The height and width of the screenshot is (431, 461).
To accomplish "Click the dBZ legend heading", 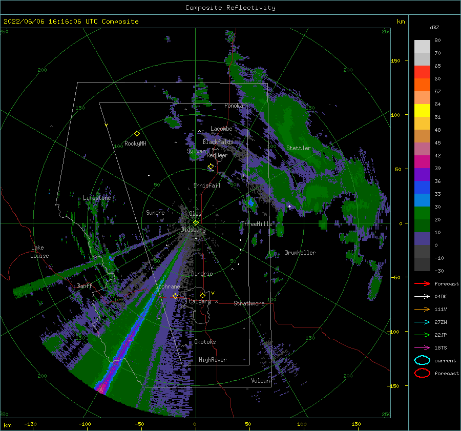I will (x=434, y=27).
